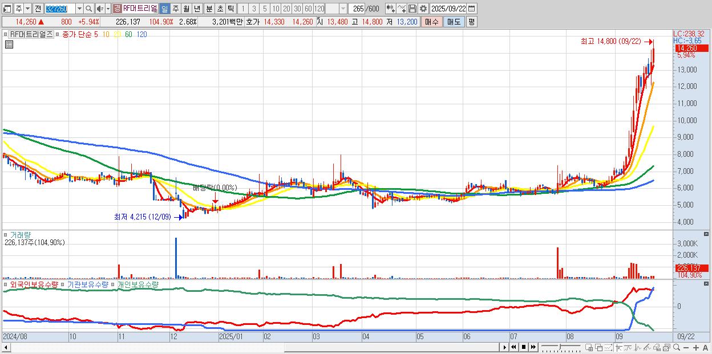Play chart replay with the play button

pyautogui.click(x=505, y=347)
